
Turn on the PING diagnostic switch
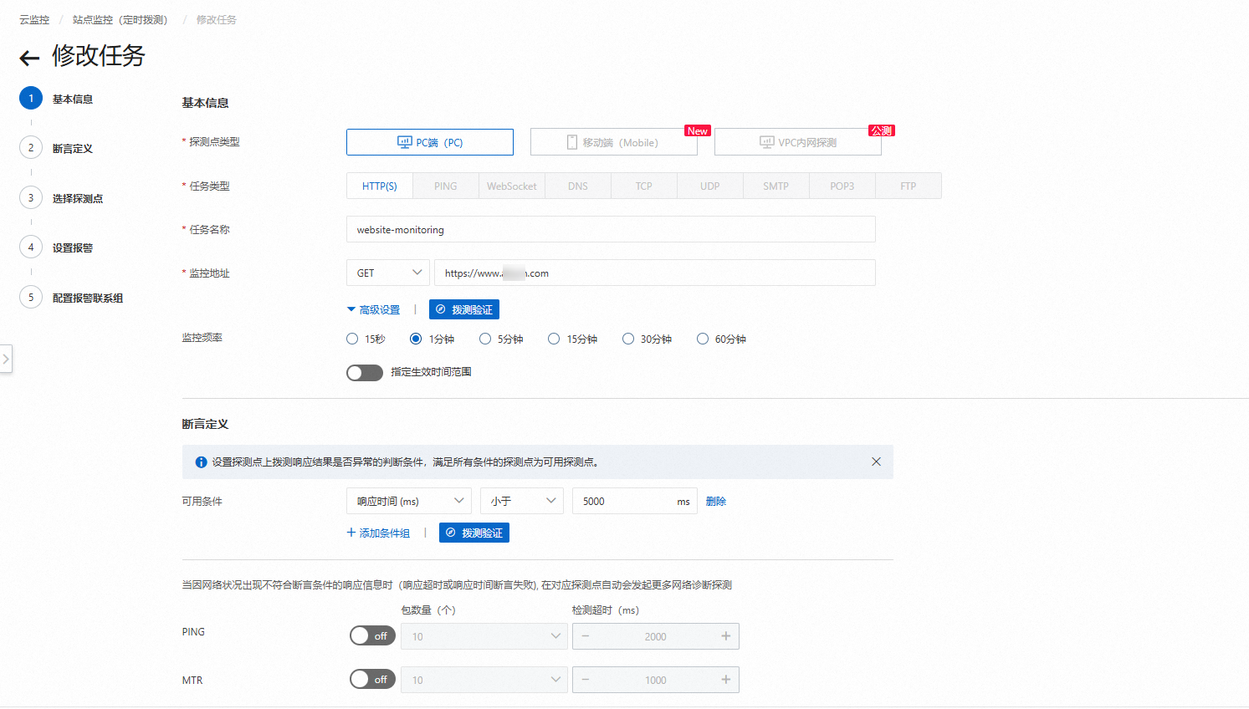click(x=372, y=635)
